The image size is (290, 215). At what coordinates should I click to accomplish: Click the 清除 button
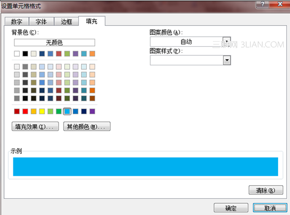(x=266, y=190)
